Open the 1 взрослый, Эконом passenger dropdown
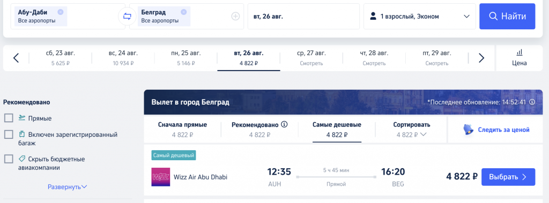Viewport: 549px width, 203px height. tap(420, 16)
